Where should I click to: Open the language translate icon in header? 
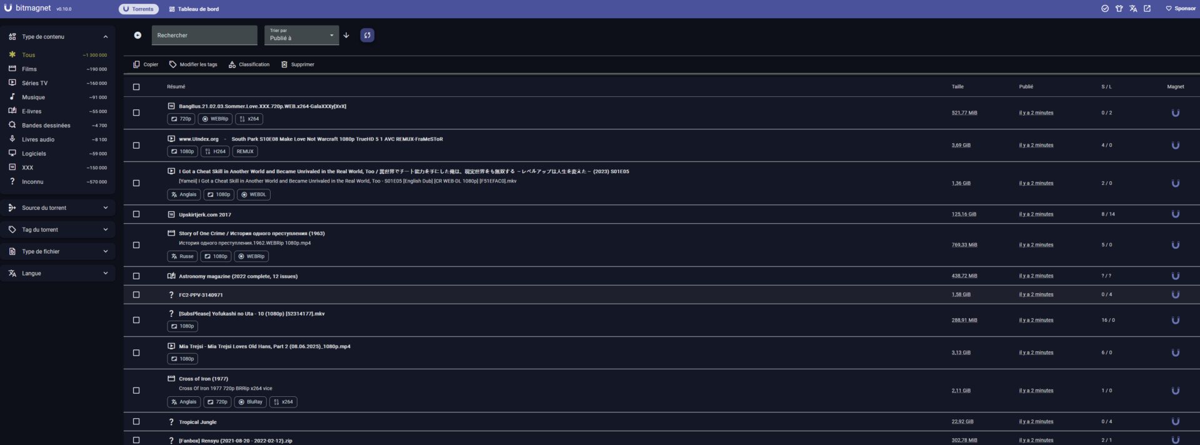pyautogui.click(x=1133, y=9)
